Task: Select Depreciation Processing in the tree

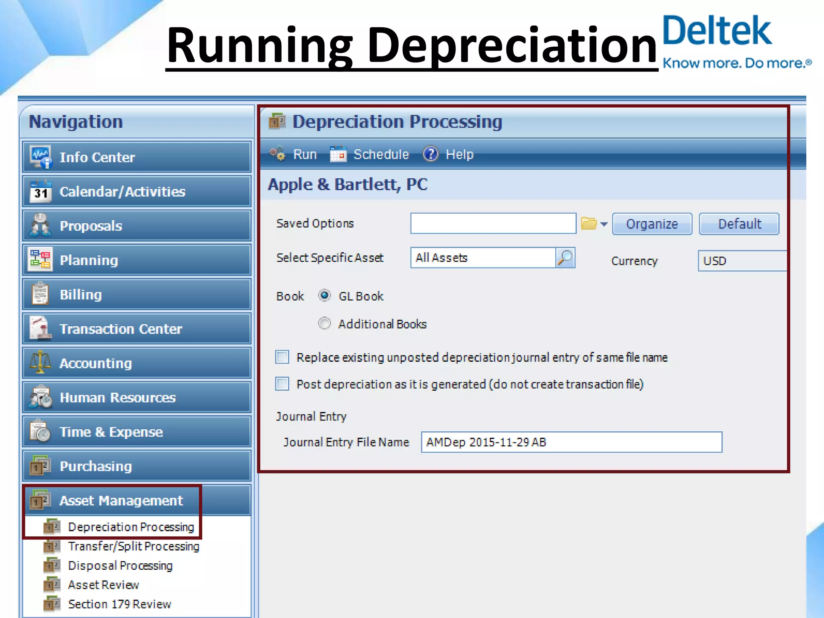Action: (x=131, y=527)
